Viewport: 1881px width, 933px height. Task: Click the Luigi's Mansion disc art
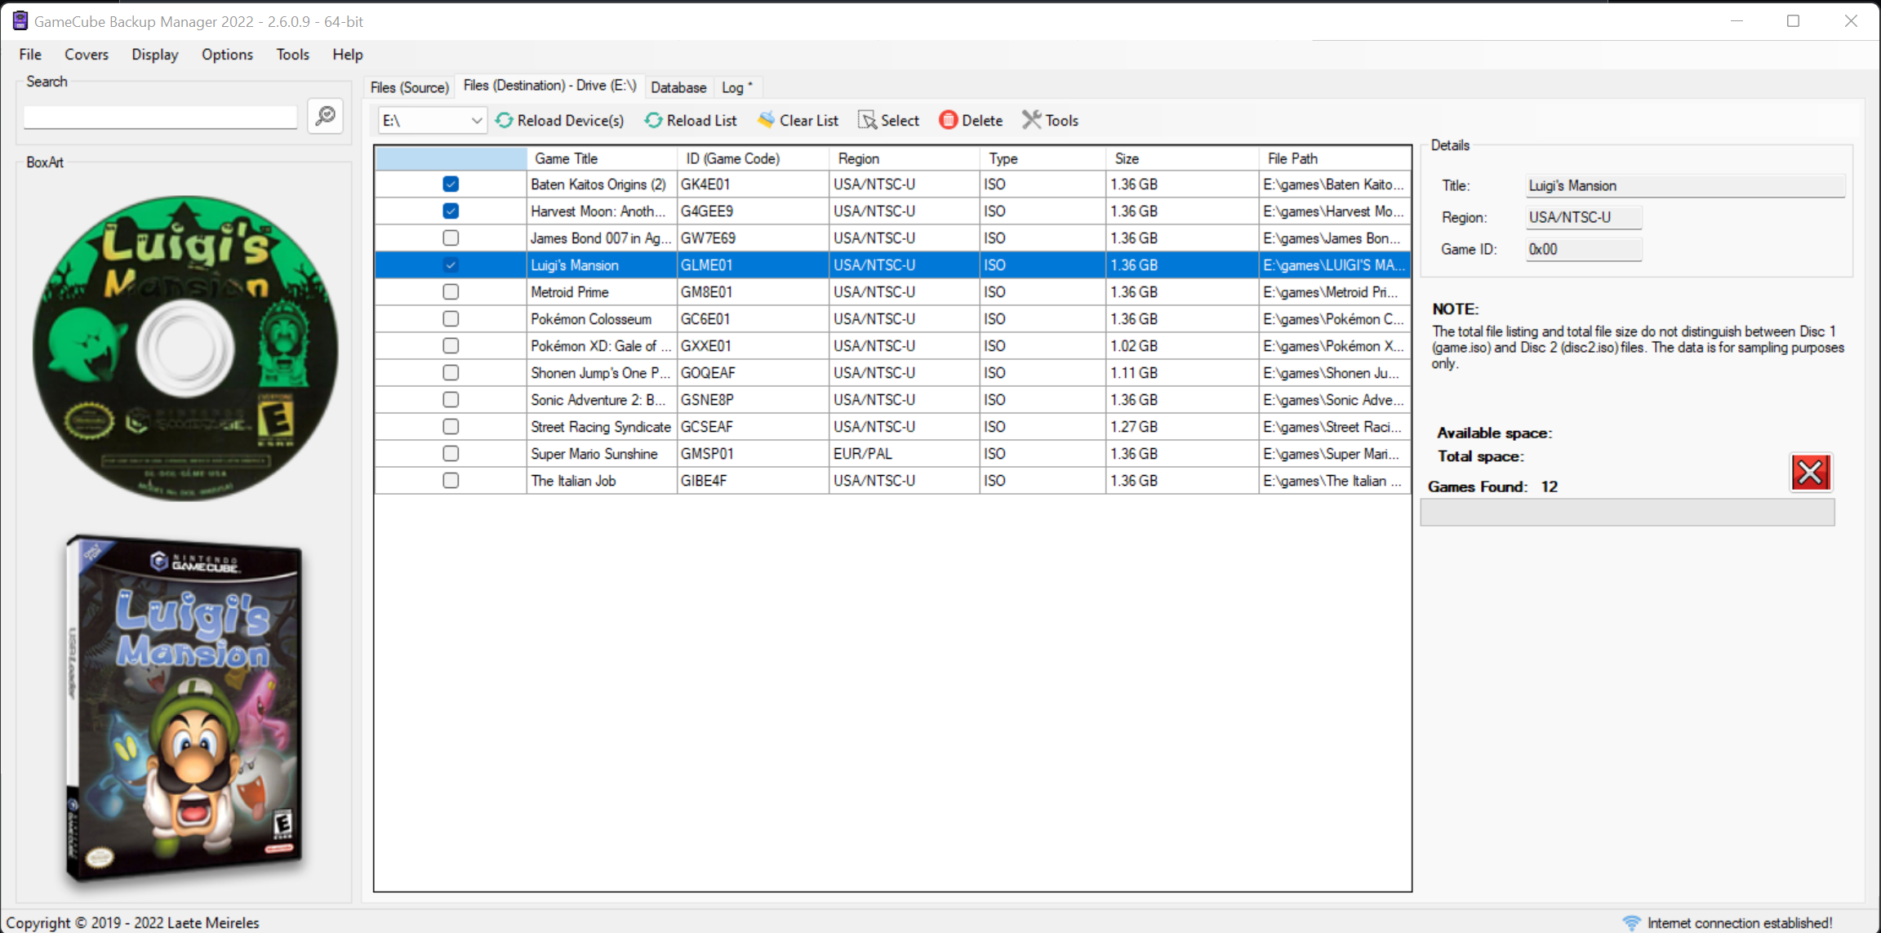(x=185, y=349)
